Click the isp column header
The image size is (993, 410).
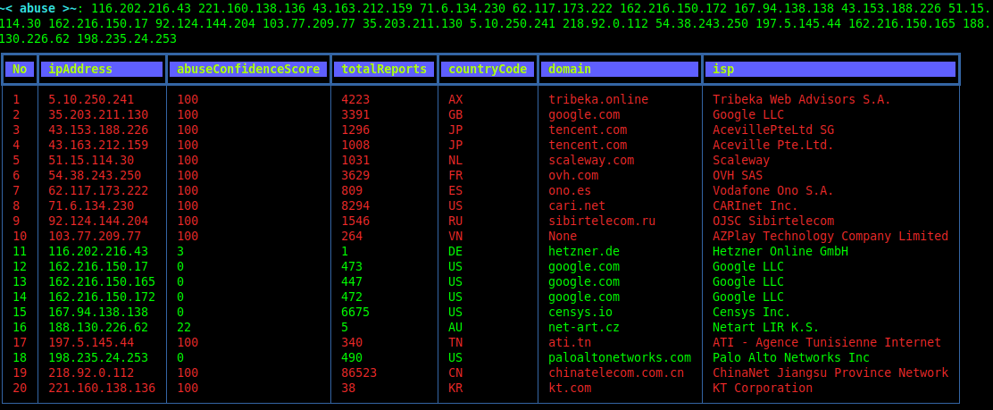830,69
